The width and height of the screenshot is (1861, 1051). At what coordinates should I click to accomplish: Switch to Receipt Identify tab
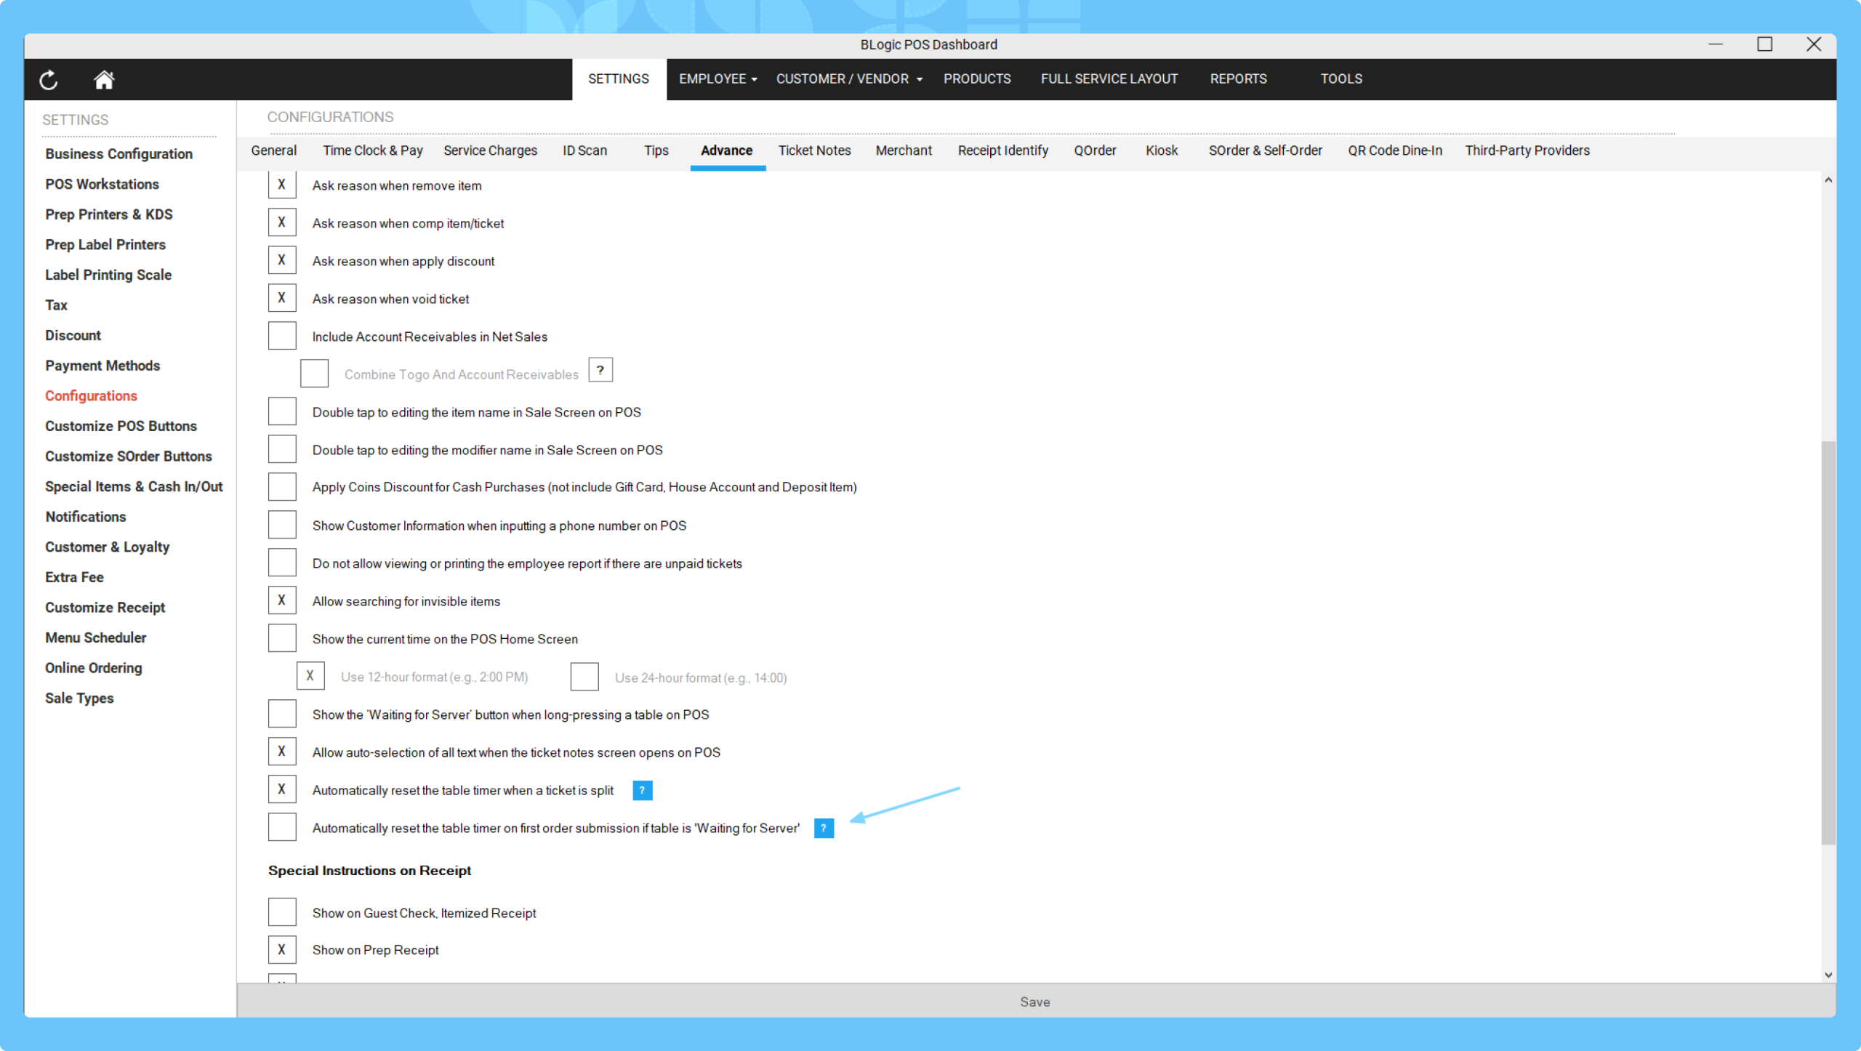click(1002, 150)
